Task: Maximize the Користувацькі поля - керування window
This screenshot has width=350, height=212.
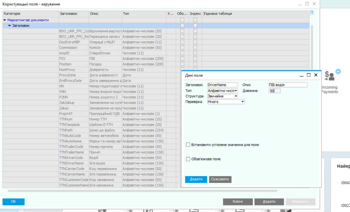Action: [307, 4]
